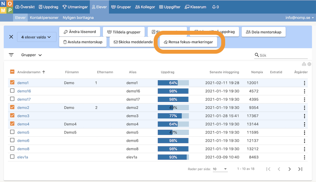316x182 pixels.
Task: Switch to the Kontaktpersoner sub-tab
Action: pos(44,17)
